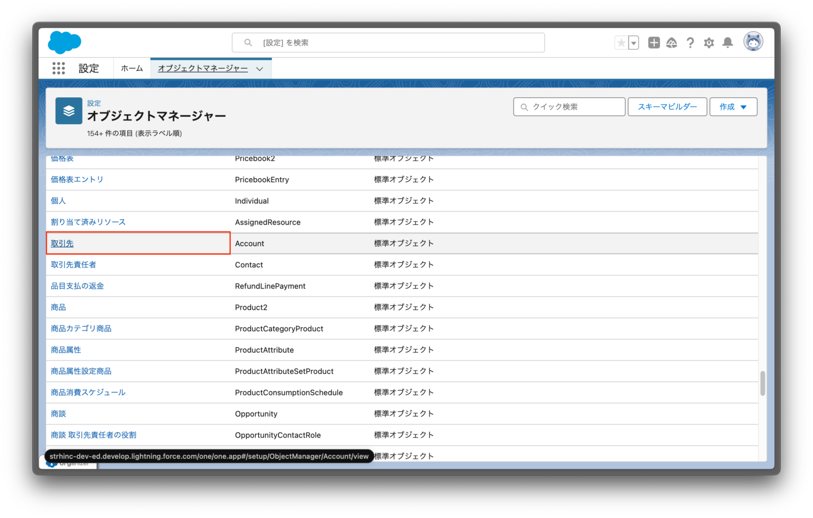Screen dimensions: 813x518
Task: Open the 作成 dropdown button
Action: click(733, 107)
